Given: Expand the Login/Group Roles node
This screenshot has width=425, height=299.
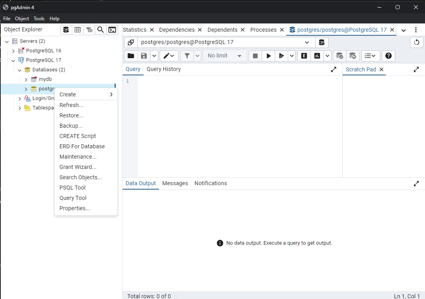Looking at the screenshot, I should (19, 99).
